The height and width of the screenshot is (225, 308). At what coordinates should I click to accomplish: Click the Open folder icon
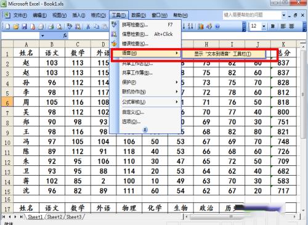click(x=16, y=27)
